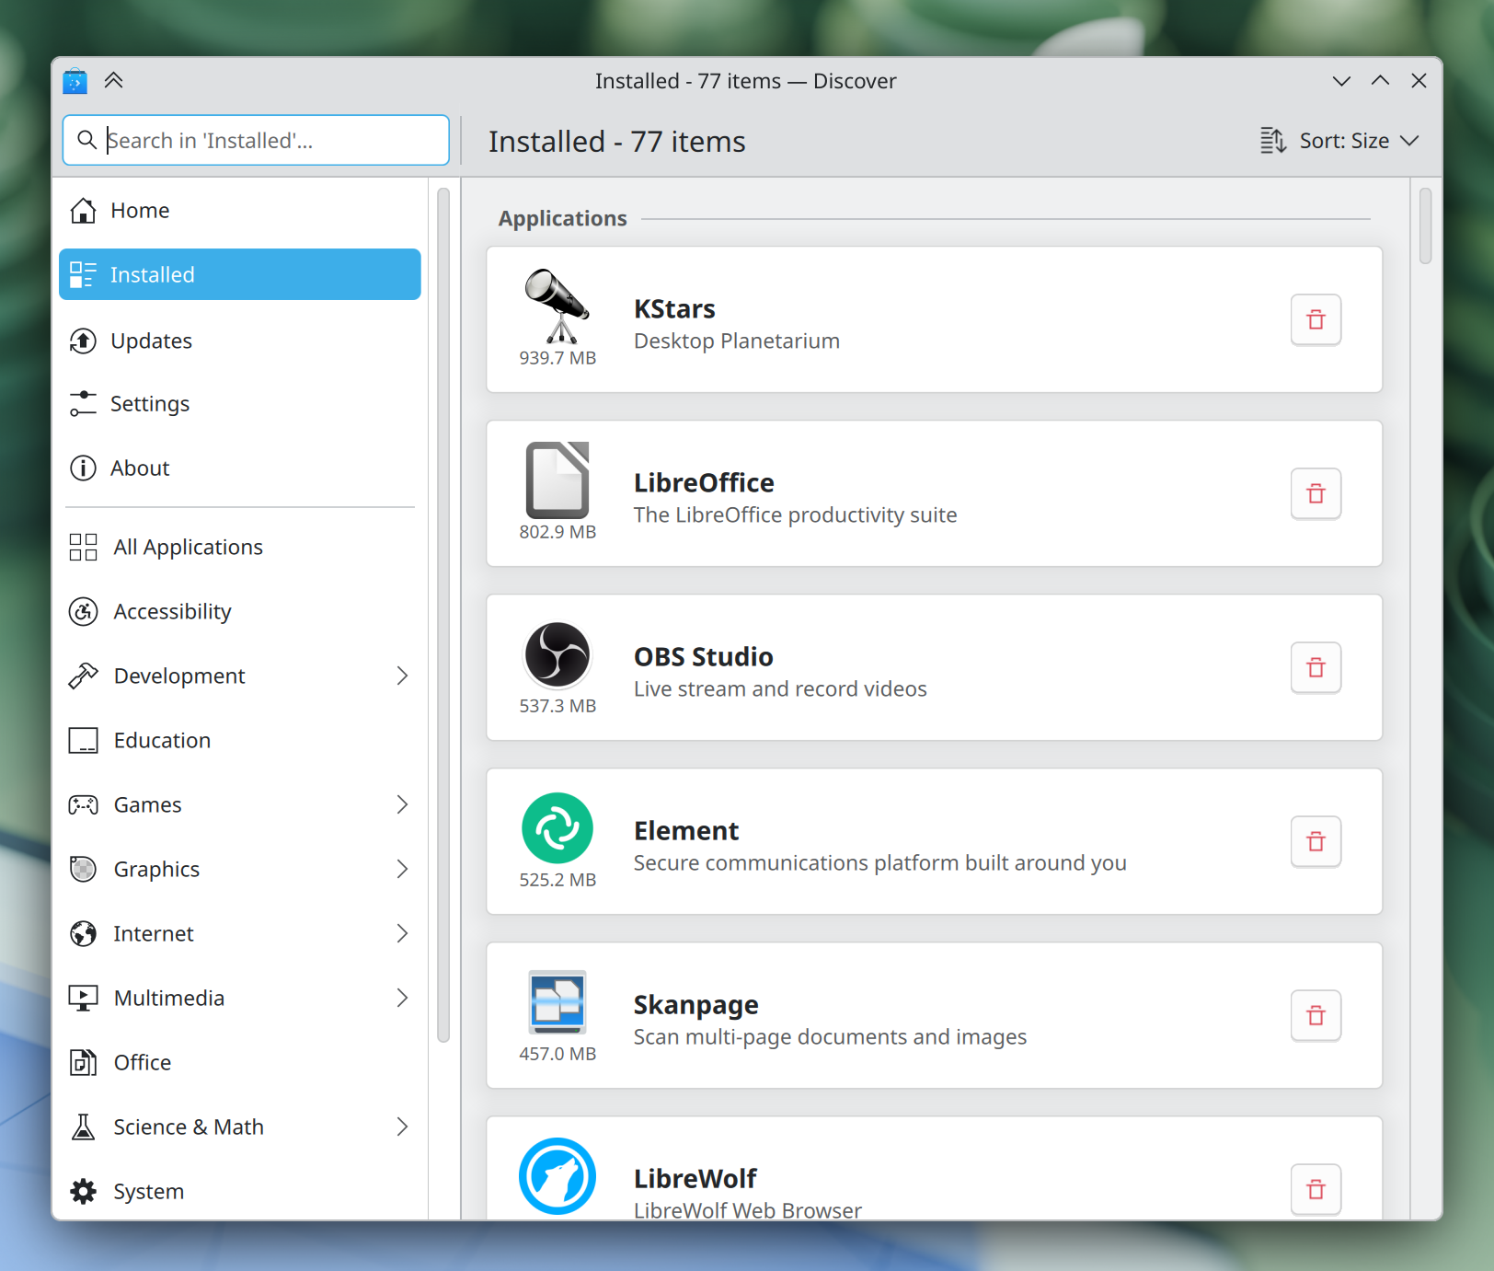Screen dimensions: 1494x1271
Task: Focus the Search in 'Installed' field
Action: point(256,140)
